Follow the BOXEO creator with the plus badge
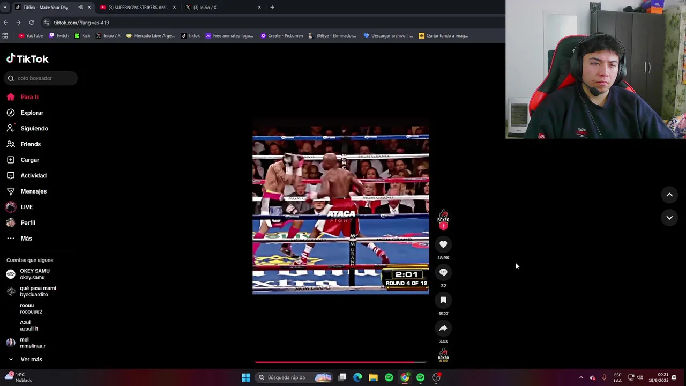 [443, 226]
